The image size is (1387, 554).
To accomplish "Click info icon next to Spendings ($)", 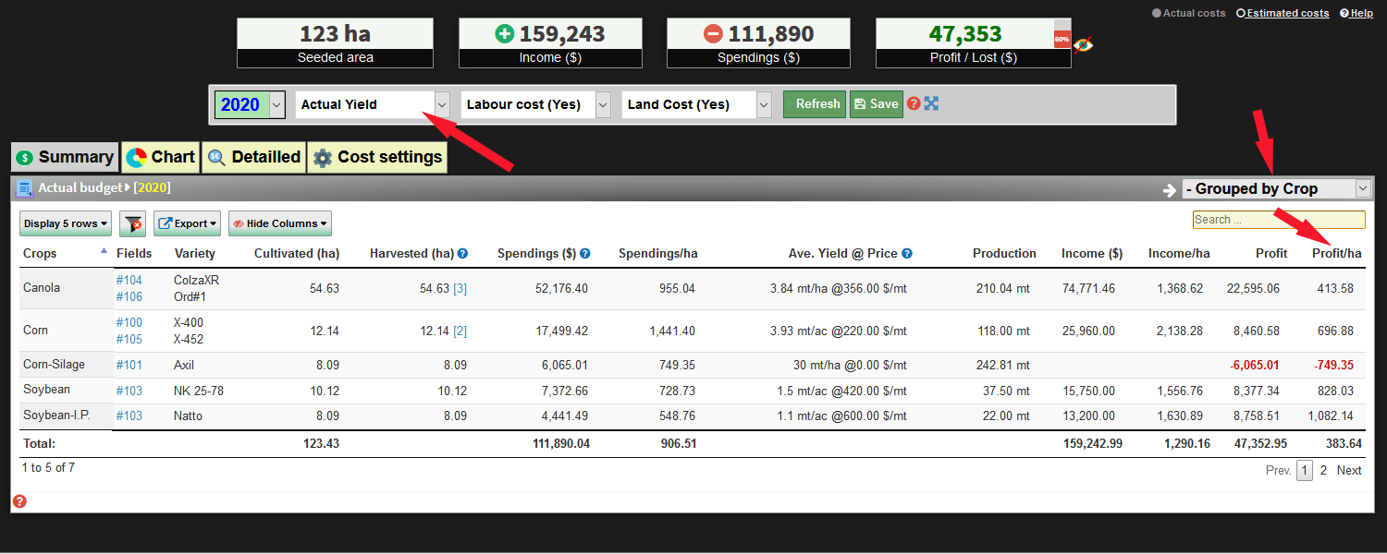I will (x=585, y=253).
